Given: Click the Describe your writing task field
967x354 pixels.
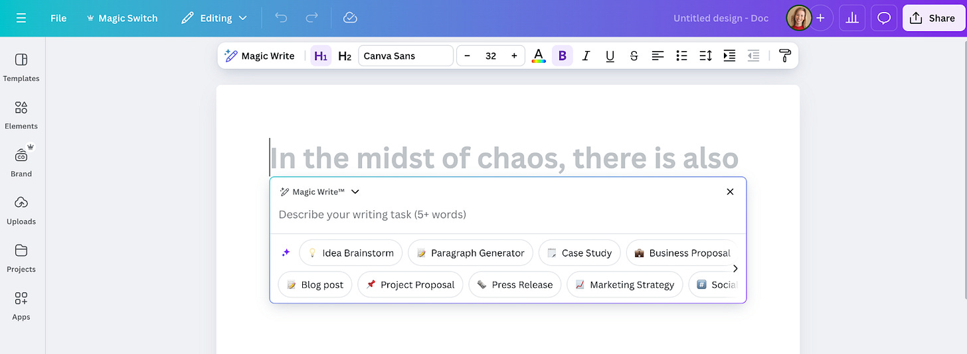Looking at the screenshot, I should click(x=508, y=214).
